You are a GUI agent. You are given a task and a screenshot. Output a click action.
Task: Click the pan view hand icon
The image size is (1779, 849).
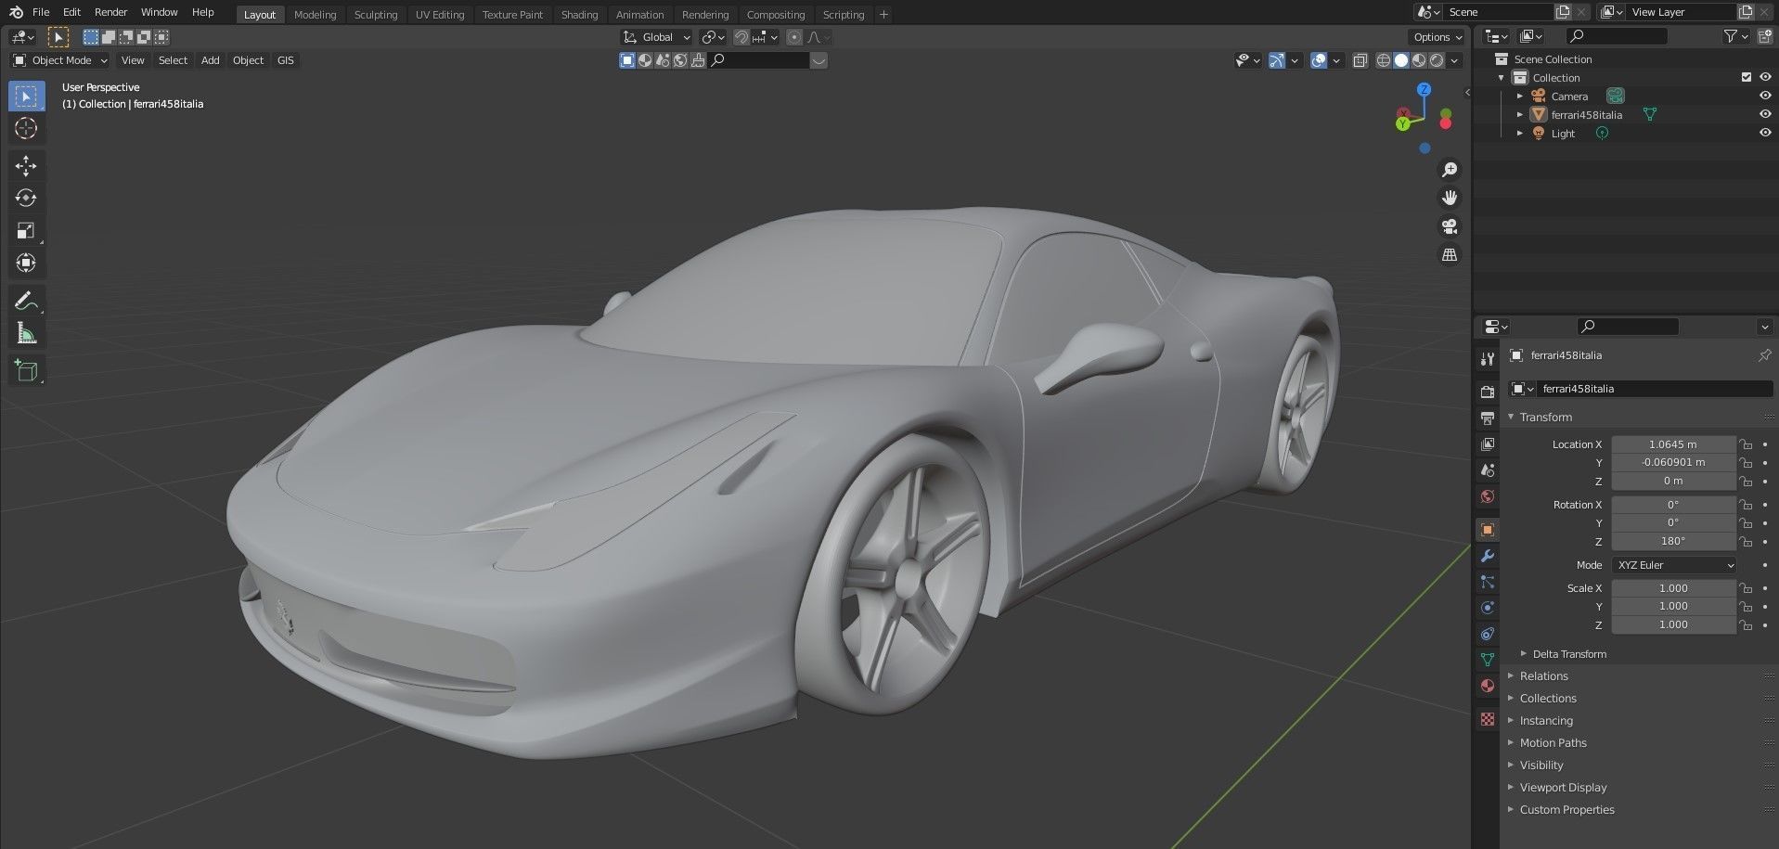(x=1449, y=198)
